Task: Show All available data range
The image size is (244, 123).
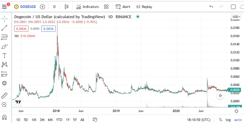Action: [x=82, y=120]
